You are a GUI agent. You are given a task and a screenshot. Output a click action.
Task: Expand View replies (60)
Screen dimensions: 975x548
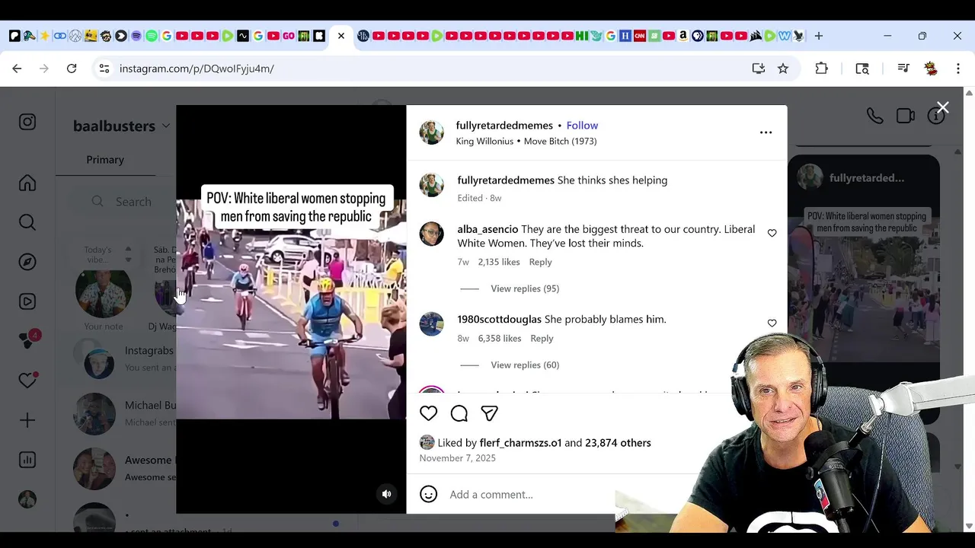tap(525, 365)
